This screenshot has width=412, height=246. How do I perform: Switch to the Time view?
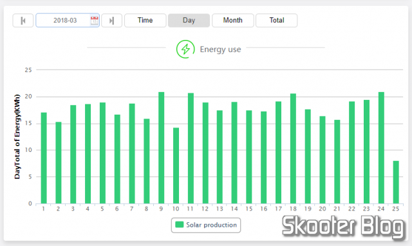[x=145, y=21]
